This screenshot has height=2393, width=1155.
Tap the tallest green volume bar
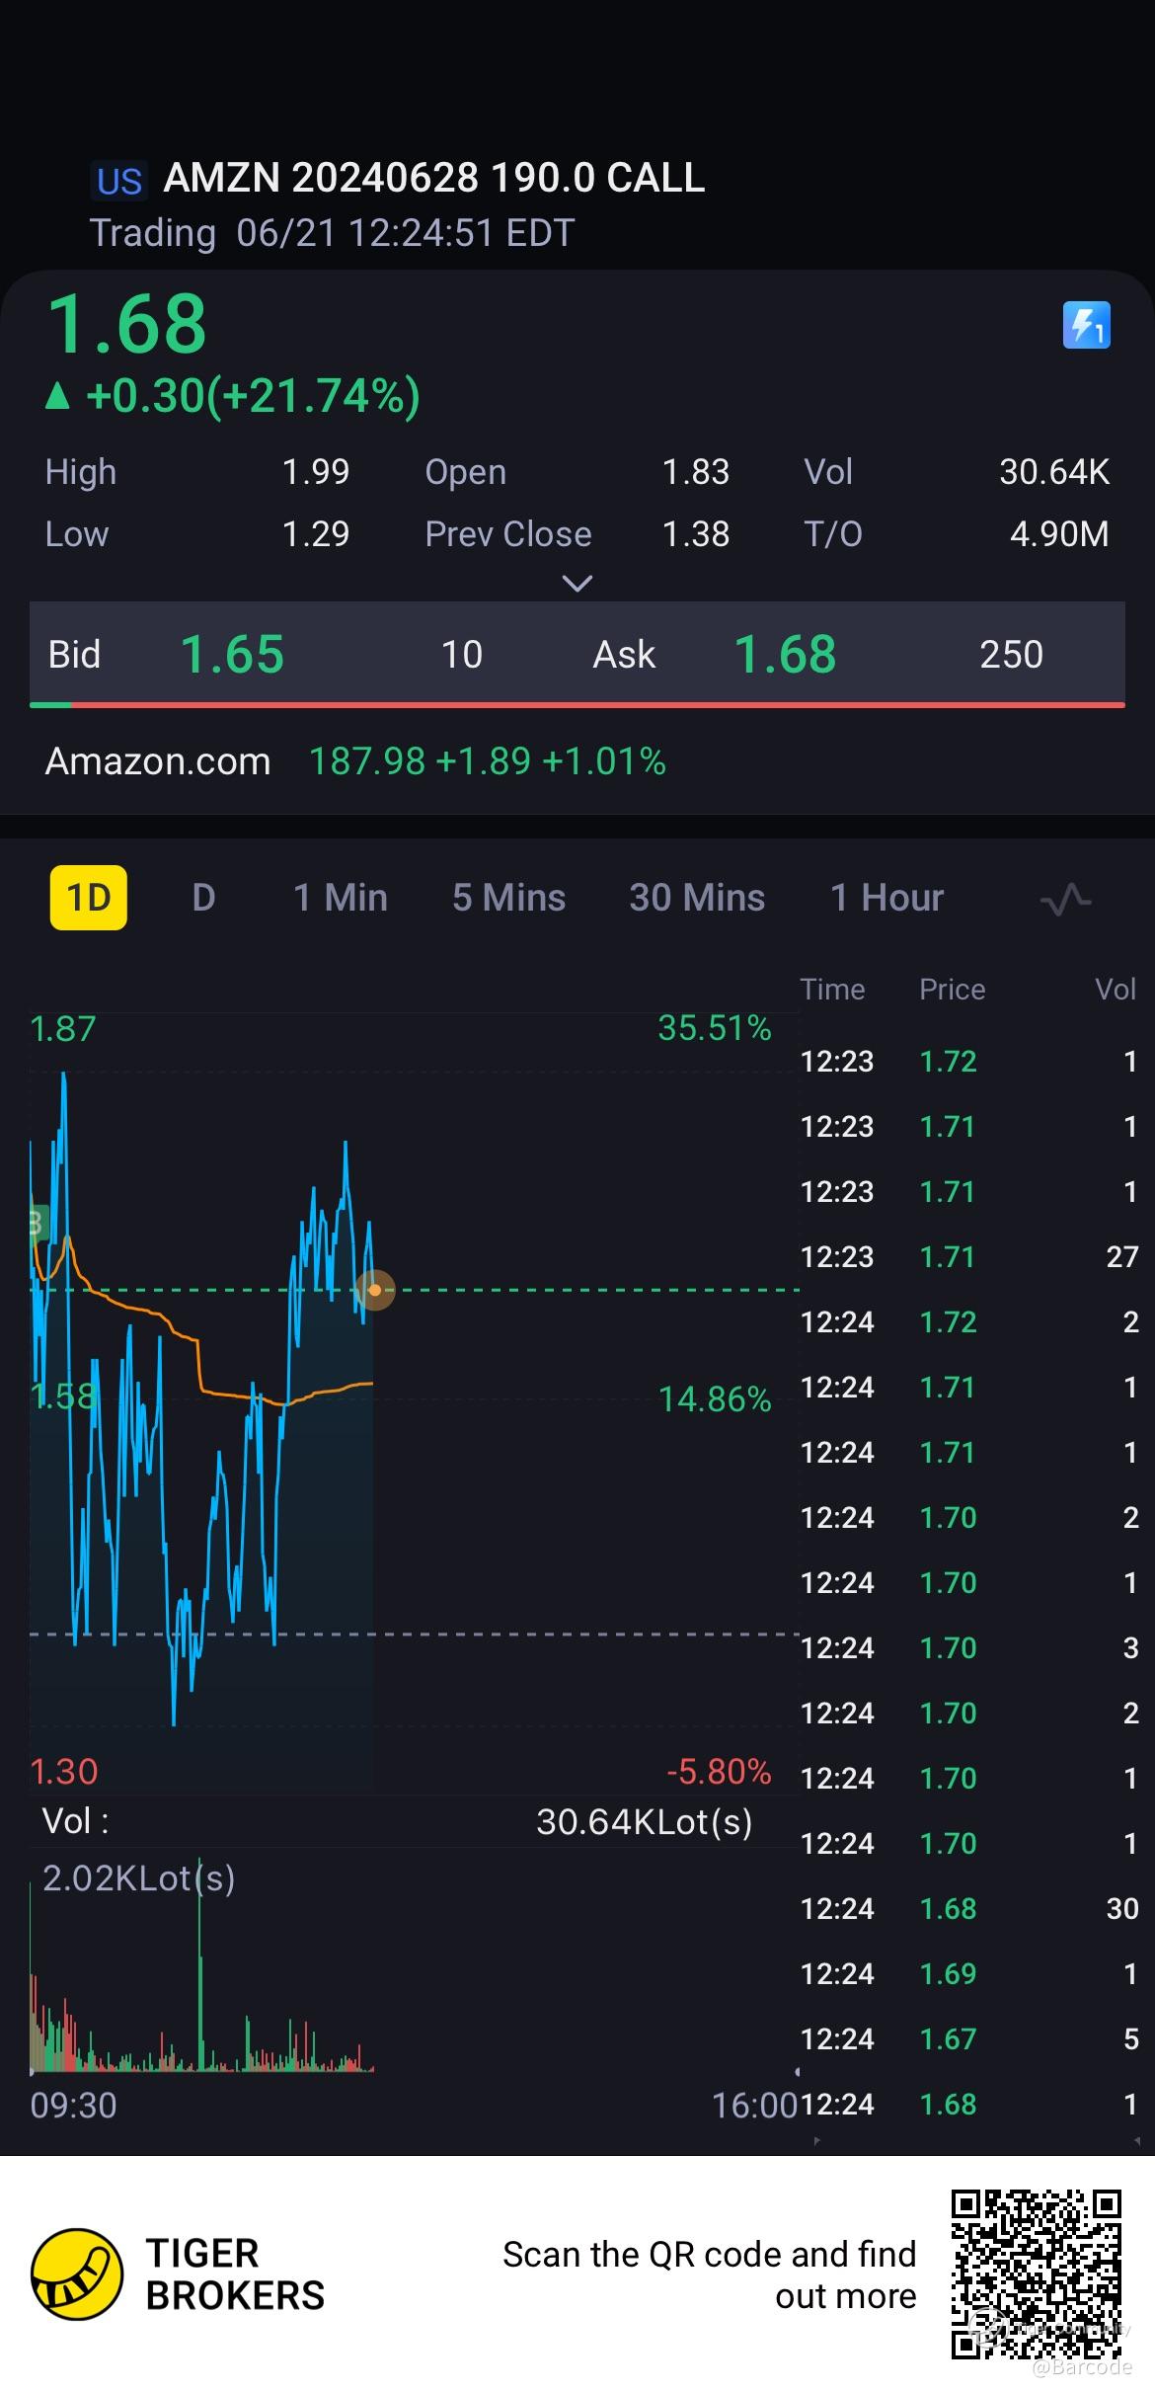tap(199, 1965)
